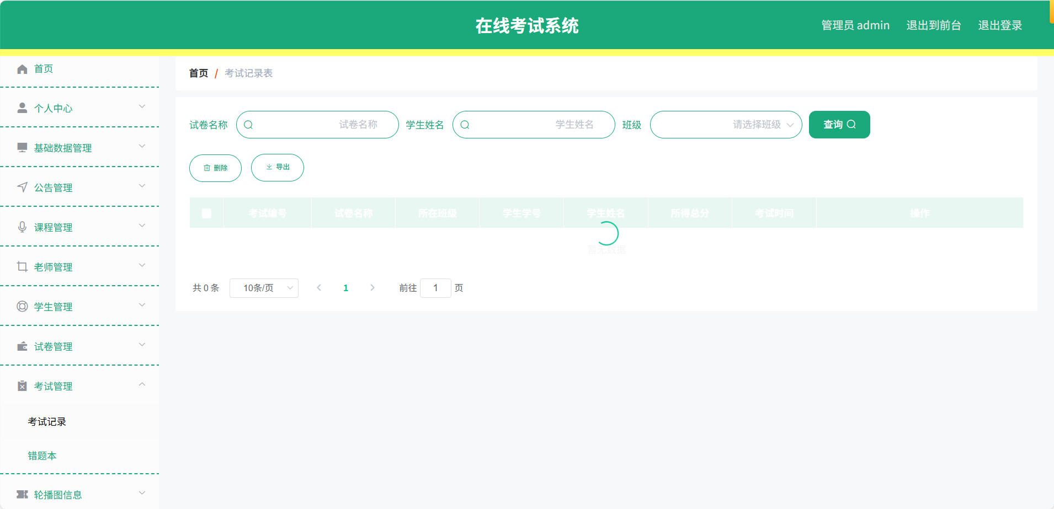Viewport: 1054px width, 509px height.
Task: Click 首页 breadcrumb link
Action: (x=199, y=73)
